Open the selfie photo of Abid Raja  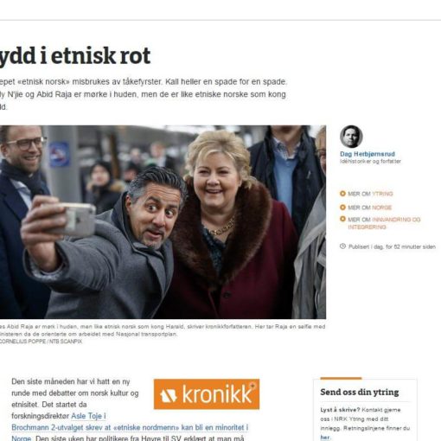tap(163, 222)
